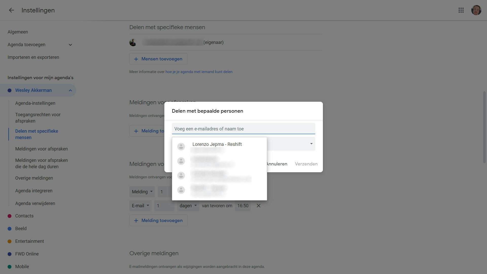Open Importeren en exporteren settings
487x274 pixels.
tap(33, 57)
